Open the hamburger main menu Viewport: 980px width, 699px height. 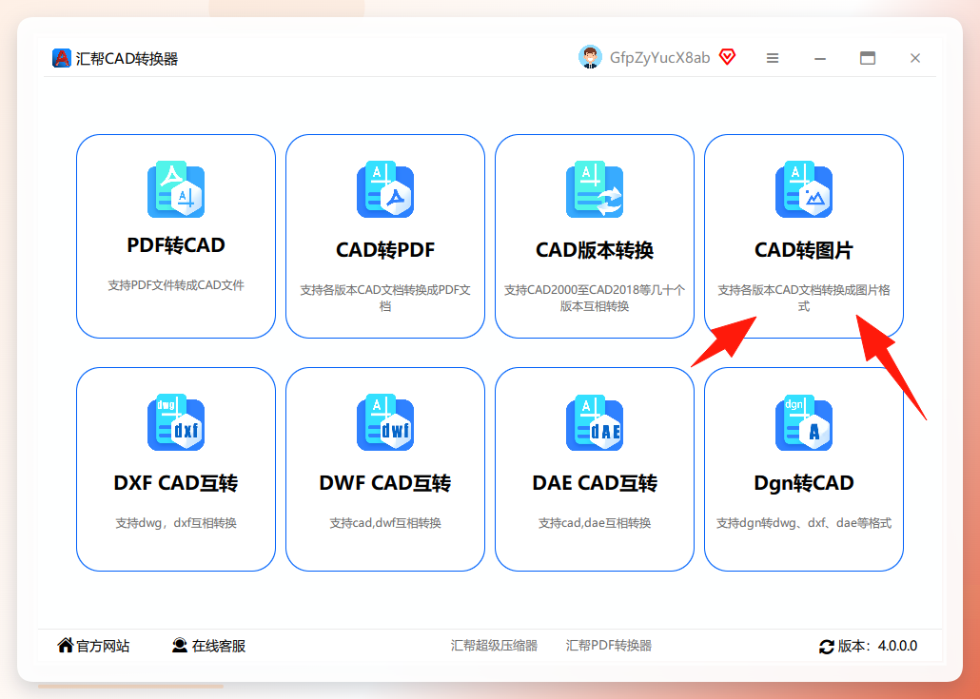click(773, 58)
